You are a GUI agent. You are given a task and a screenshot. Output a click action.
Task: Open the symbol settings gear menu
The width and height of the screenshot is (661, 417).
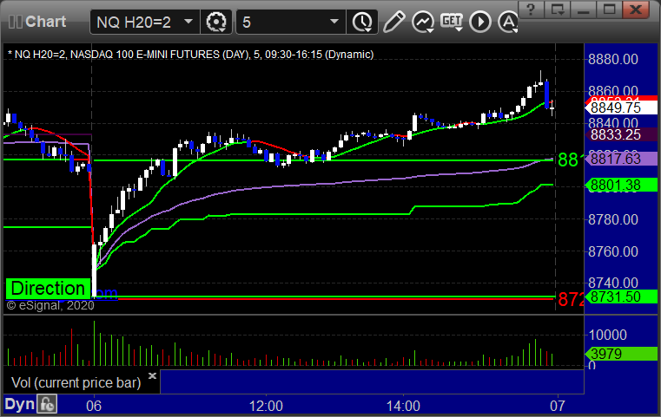point(216,22)
